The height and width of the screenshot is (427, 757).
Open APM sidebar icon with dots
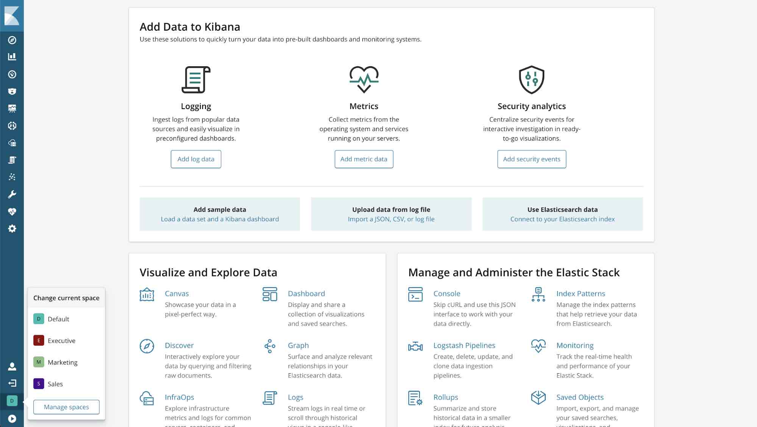click(x=12, y=177)
